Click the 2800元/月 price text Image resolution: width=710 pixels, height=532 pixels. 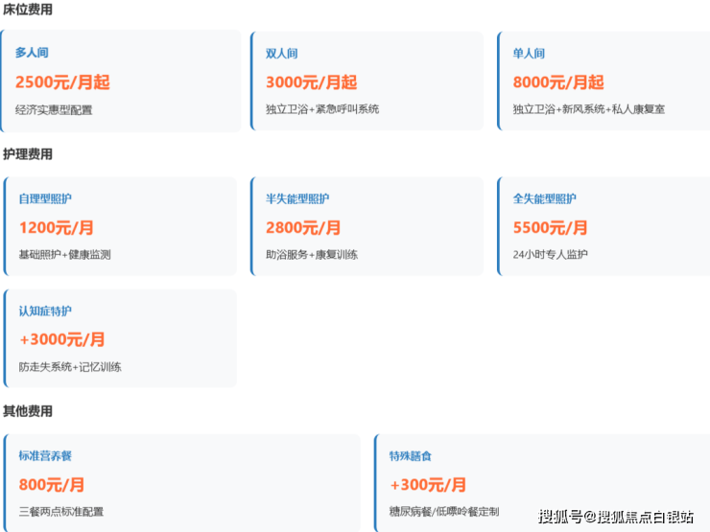click(x=303, y=228)
